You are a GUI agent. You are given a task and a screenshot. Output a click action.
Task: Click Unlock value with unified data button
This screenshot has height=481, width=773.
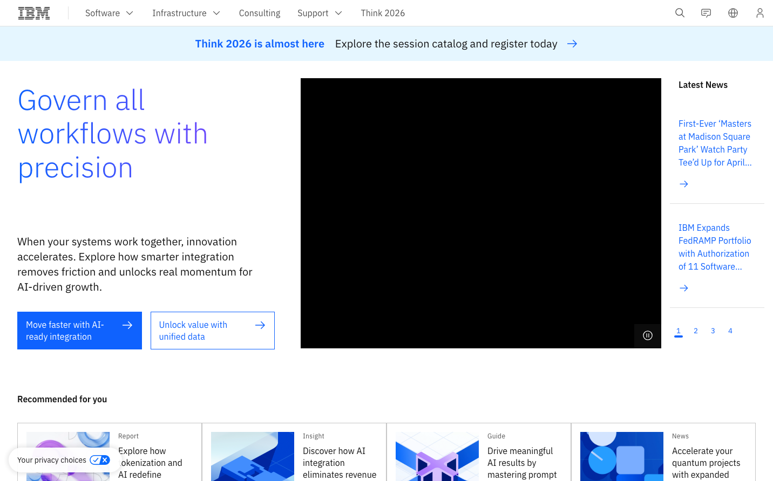(212, 331)
